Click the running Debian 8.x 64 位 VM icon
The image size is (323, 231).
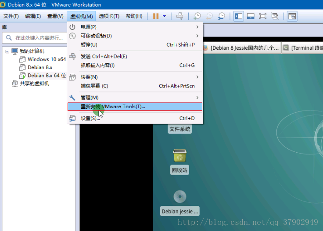pyautogui.click(x=22, y=76)
